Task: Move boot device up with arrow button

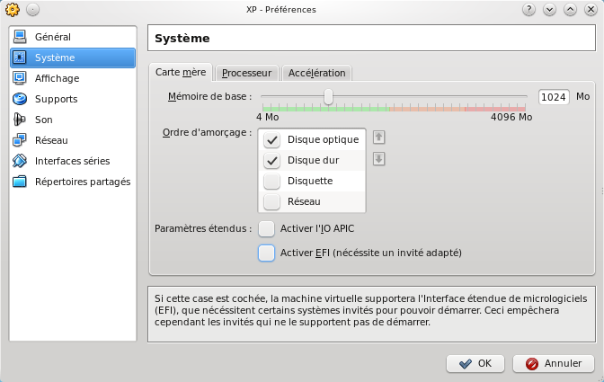Action: point(378,138)
